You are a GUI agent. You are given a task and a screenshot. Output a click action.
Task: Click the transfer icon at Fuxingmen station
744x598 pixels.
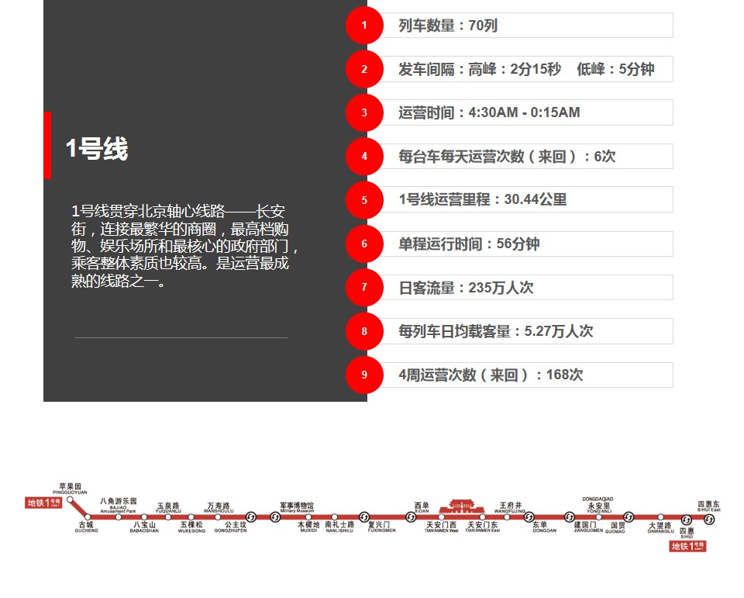364,517
